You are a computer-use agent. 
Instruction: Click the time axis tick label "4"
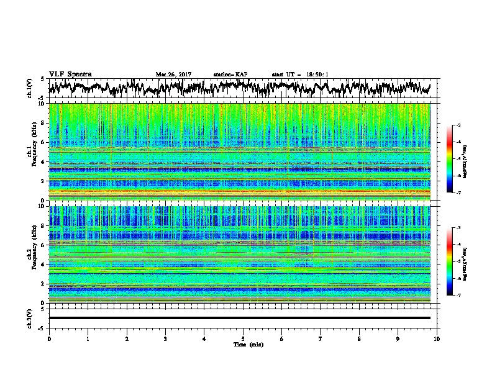(204, 338)
